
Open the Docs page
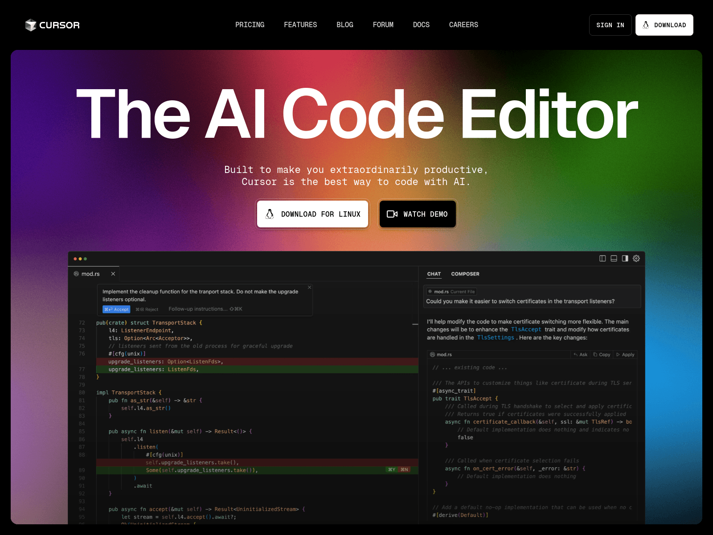pos(421,25)
